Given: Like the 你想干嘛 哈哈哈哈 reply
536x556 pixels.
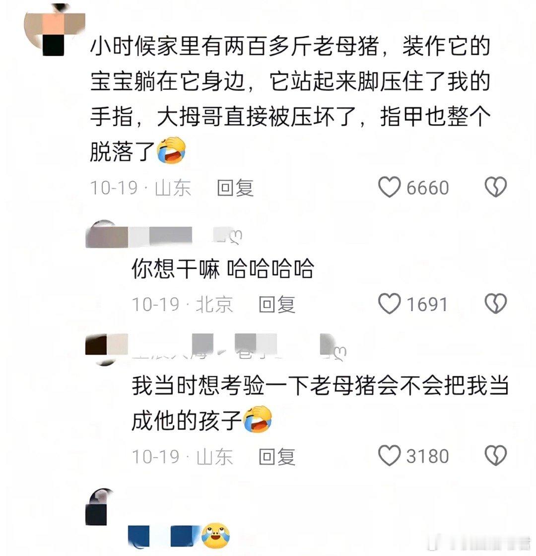Looking at the screenshot, I should coord(389,303).
